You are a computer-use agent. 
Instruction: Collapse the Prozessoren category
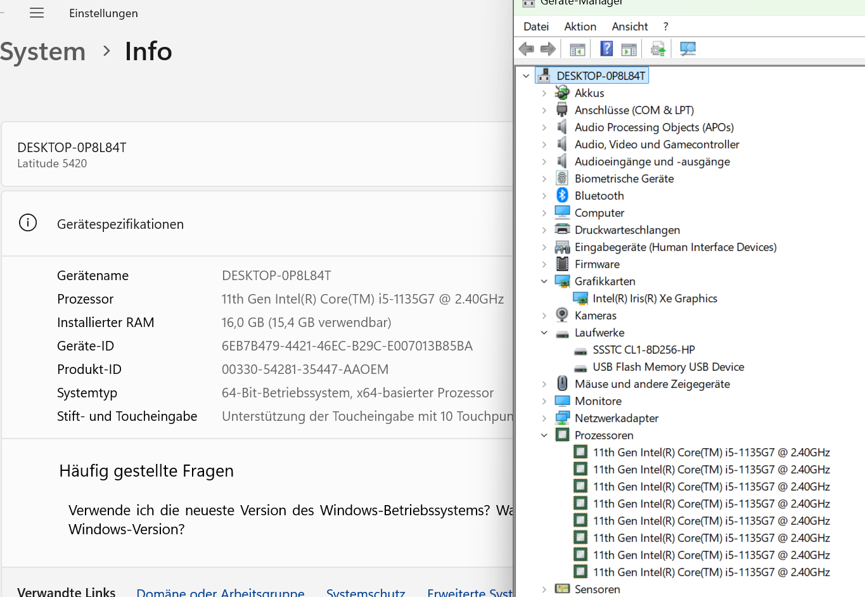click(x=544, y=435)
